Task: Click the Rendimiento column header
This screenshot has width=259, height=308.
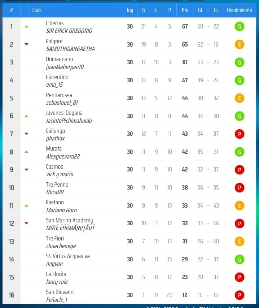Action: [x=239, y=10]
